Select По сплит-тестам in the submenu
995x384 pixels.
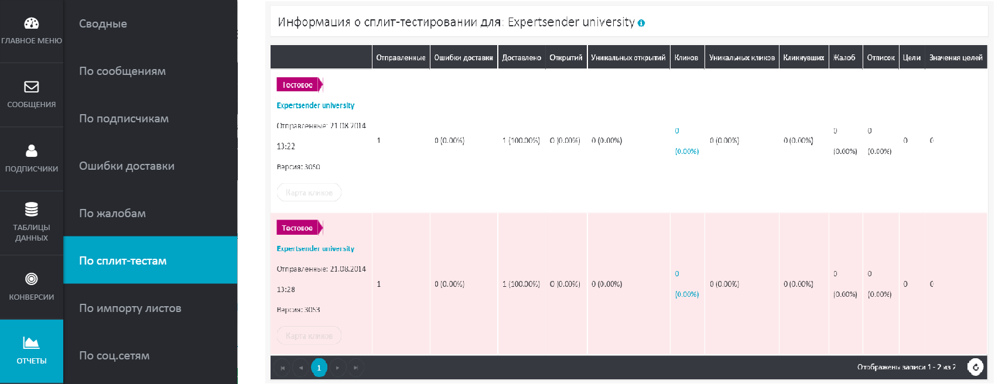coord(123,261)
